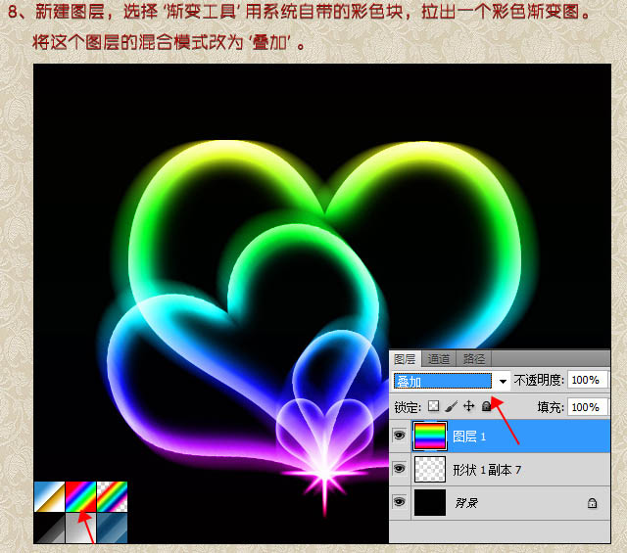Switch to the 通道 channels tab
The height and width of the screenshot is (553, 627).
[x=439, y=358]
